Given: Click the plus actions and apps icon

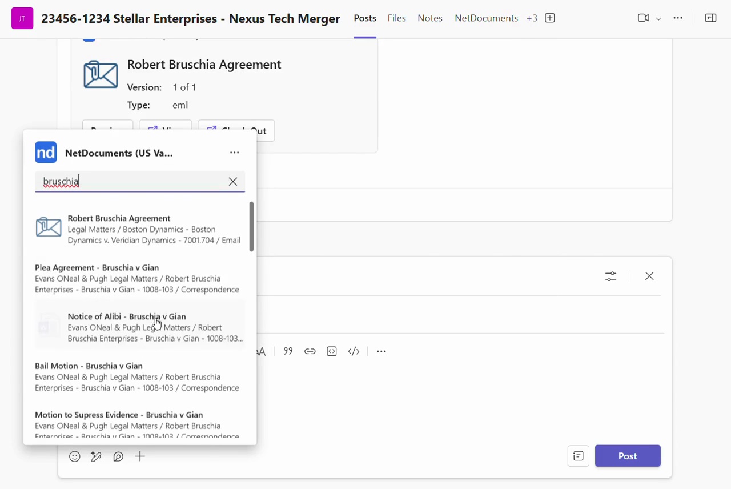Looking at the screenshot, I should [x=140, y=456].
